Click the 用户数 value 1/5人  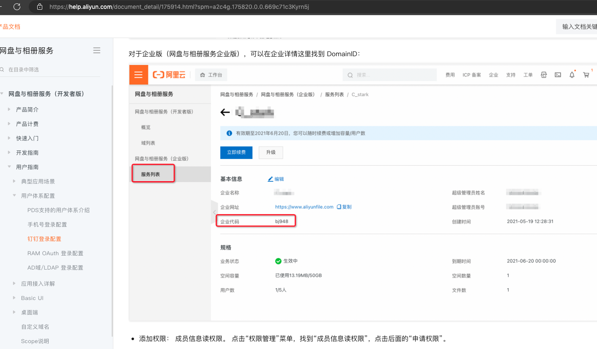click(x=281, y=290)
